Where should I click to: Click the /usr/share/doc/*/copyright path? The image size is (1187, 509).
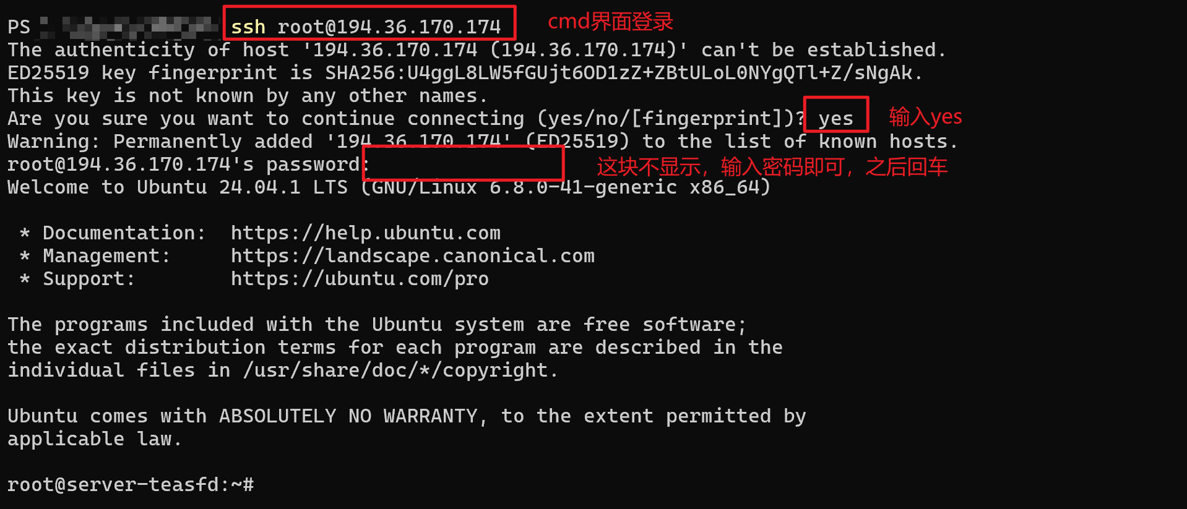(395, 370)
